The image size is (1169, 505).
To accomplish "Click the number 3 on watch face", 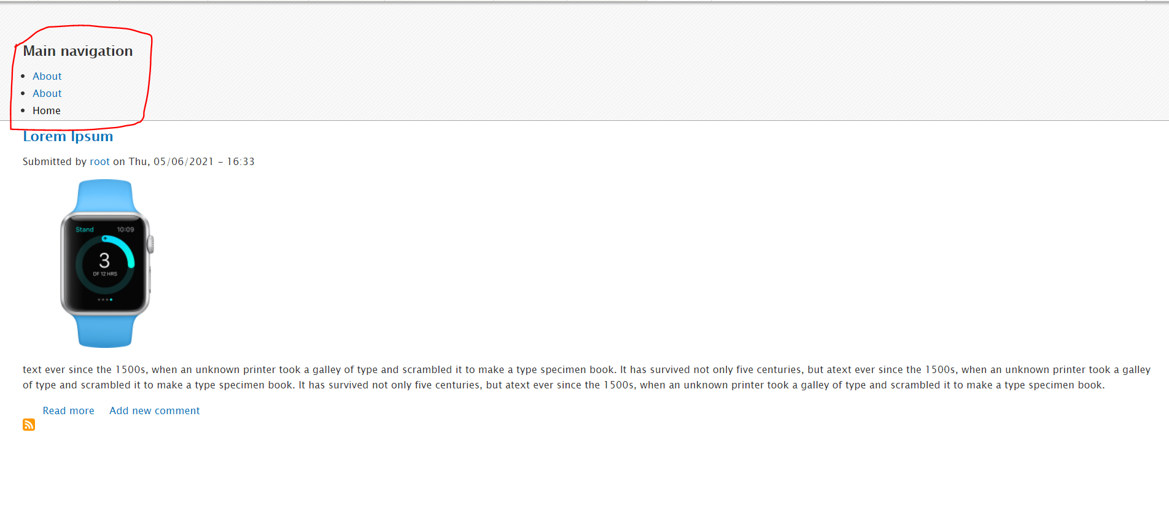I will pos(104,260).
